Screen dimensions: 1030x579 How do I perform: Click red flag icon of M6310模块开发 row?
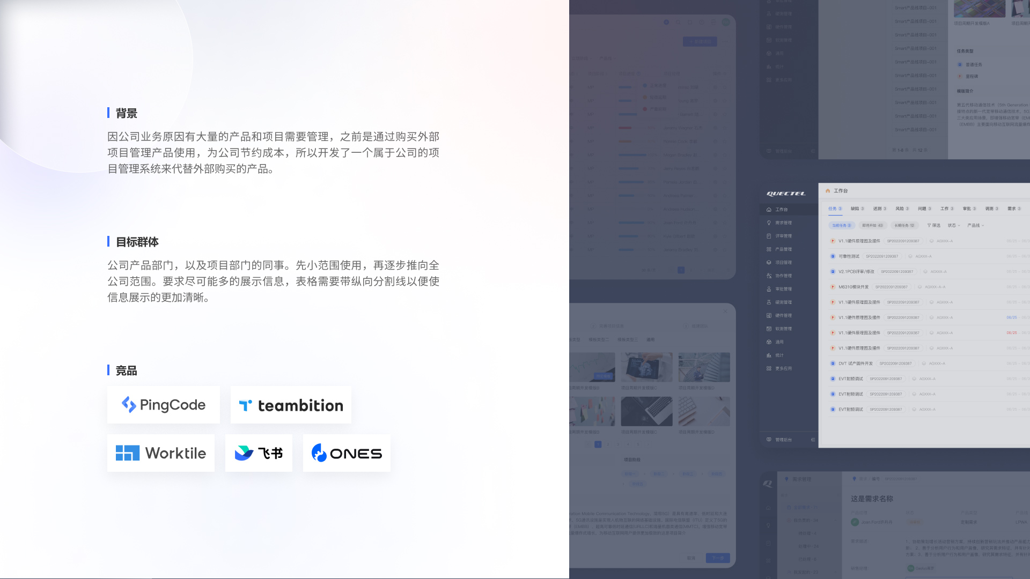coord(833,287)
